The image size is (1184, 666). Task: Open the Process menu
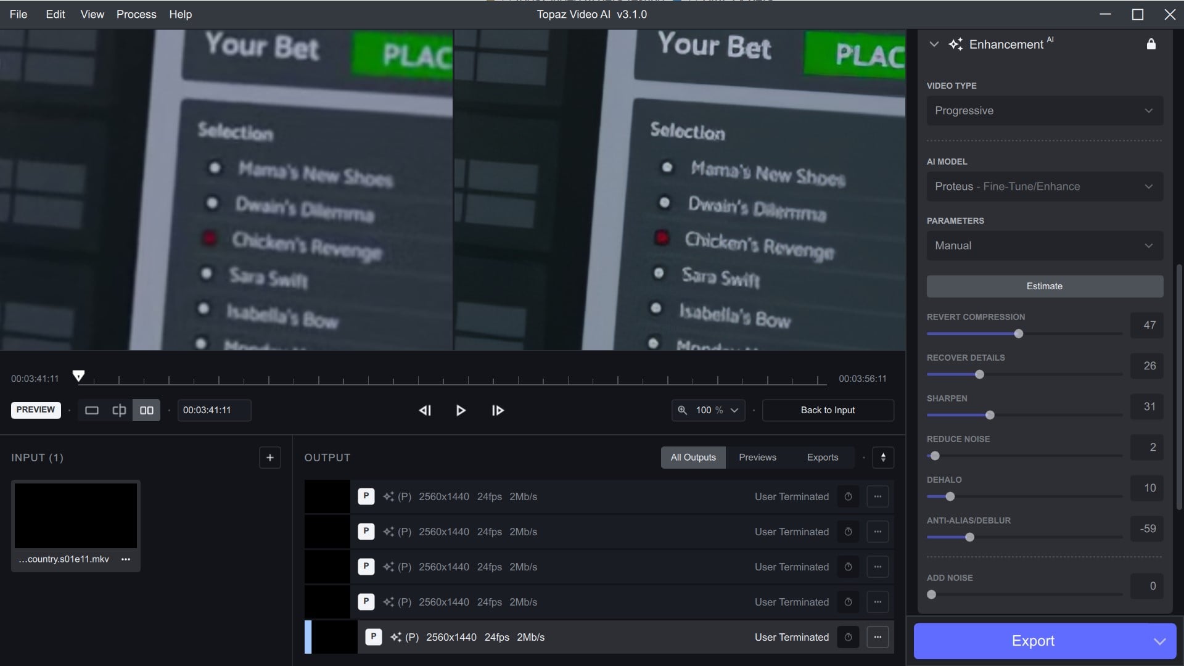(136, 14)
